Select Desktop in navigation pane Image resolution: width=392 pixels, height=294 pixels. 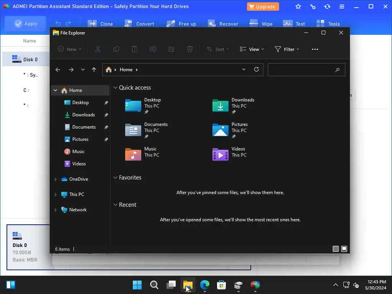[80, 103]
